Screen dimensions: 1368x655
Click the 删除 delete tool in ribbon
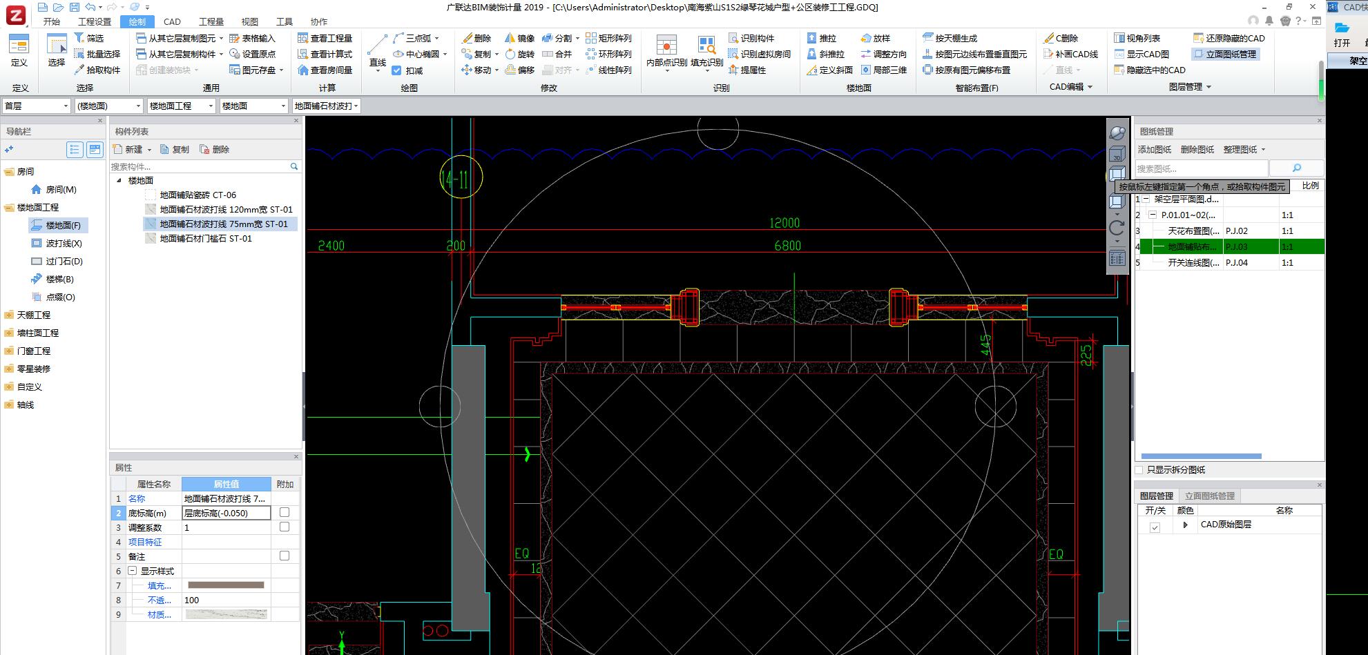coord(476,38)
